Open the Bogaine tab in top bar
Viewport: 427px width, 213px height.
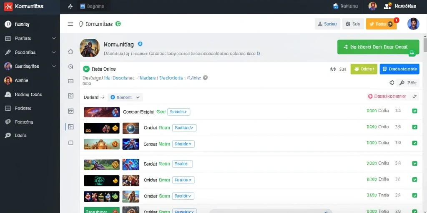92,7
